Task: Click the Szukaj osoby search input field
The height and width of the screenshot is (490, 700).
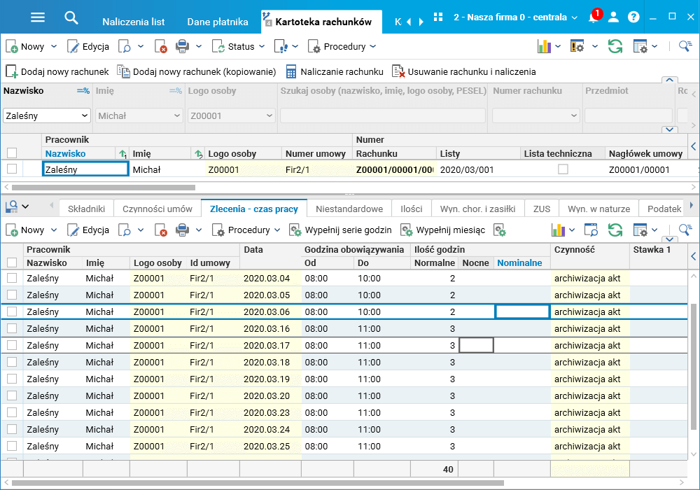Action: pyautogui.click(x=382, y=115)
